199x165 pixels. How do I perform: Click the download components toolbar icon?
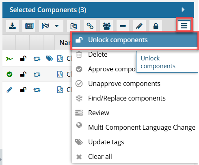click(12, 26)
